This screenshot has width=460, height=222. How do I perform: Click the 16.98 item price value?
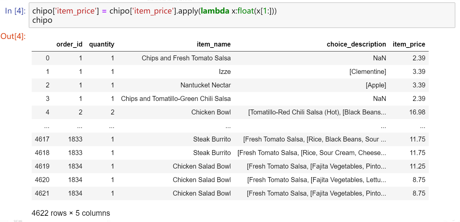point(417,112)
